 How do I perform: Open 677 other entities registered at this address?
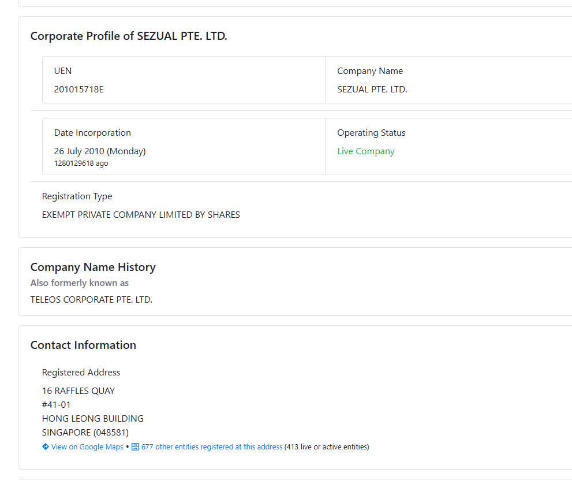pos(212,446)
